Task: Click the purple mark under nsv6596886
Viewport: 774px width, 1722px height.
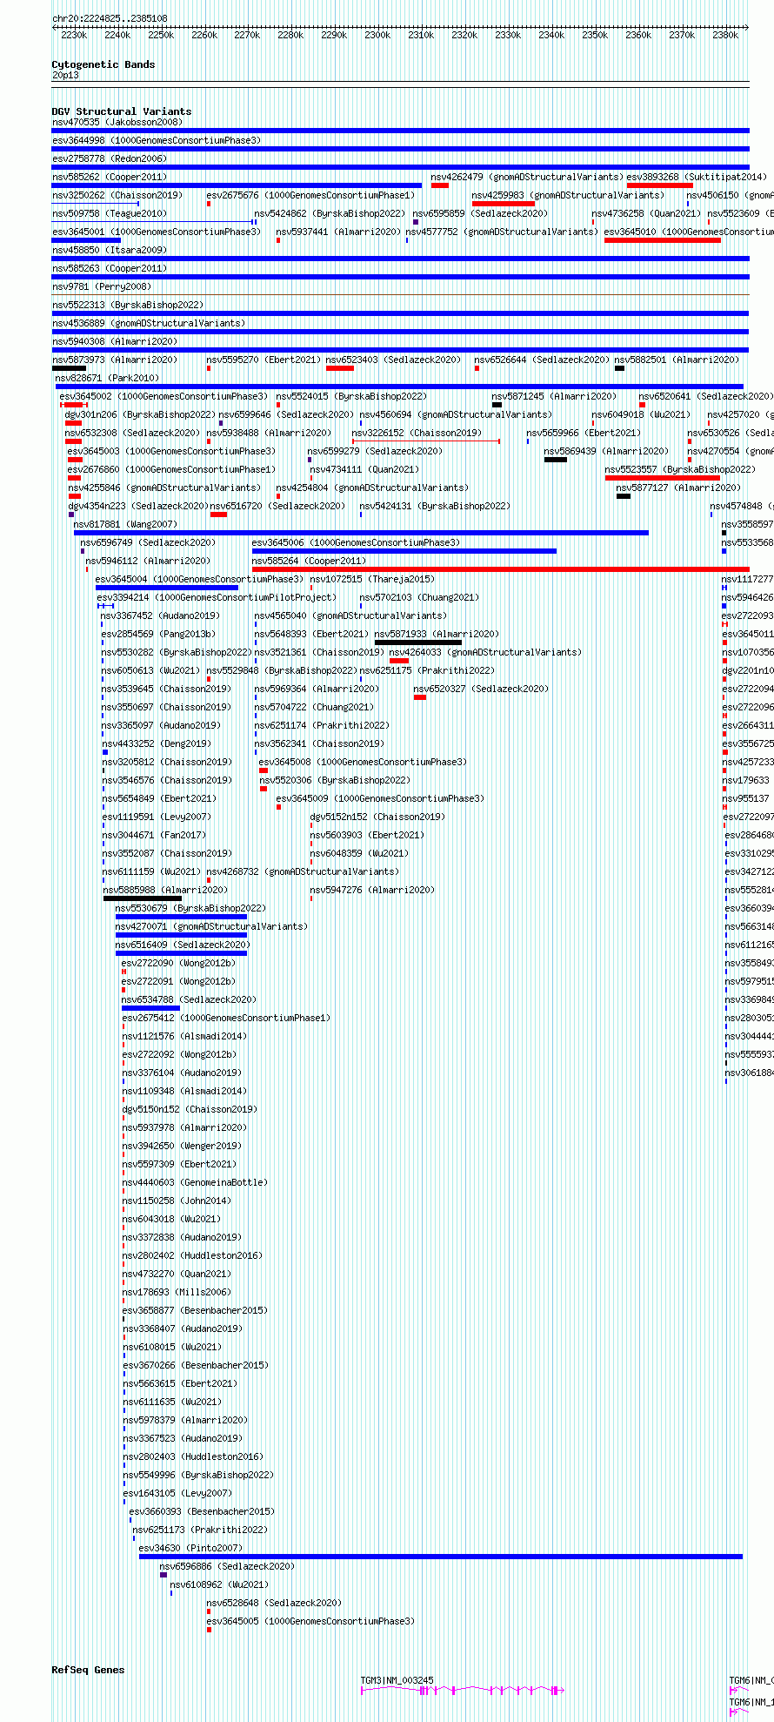Action: [163, 1575]
